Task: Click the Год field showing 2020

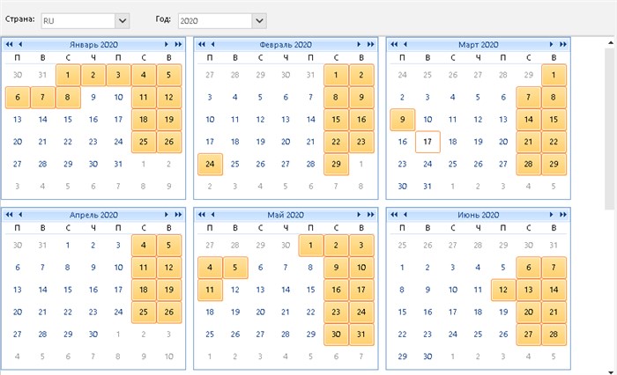Action: coord(215,21)
